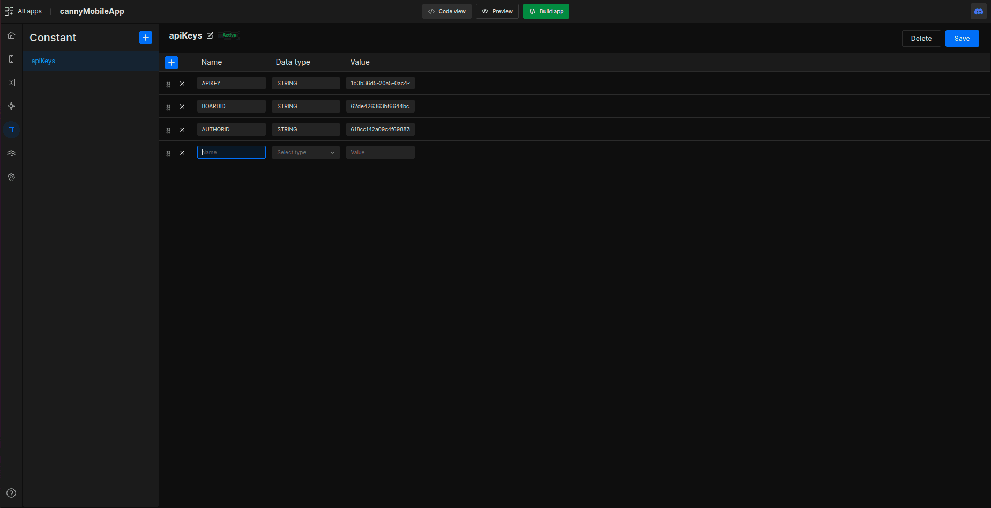Click the actions flow icon in sidebar
Image resolution: width=991 pixels, height=508 pixels.
coord(11,106)
